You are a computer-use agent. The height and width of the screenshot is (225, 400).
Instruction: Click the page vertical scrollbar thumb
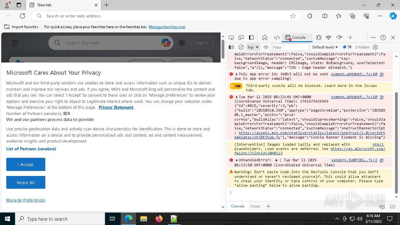point(223,49)
